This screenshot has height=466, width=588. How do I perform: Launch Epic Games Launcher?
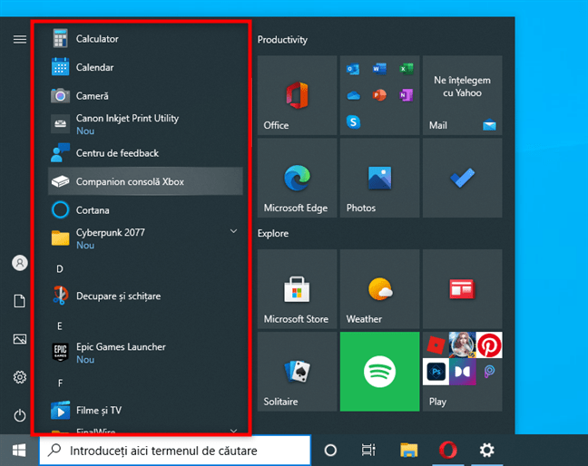pyautogui.click(x=145, y=353)
